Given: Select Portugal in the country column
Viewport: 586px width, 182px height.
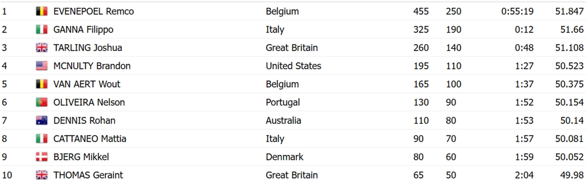Looking at the screenshot, I should (x=283, y=102).
